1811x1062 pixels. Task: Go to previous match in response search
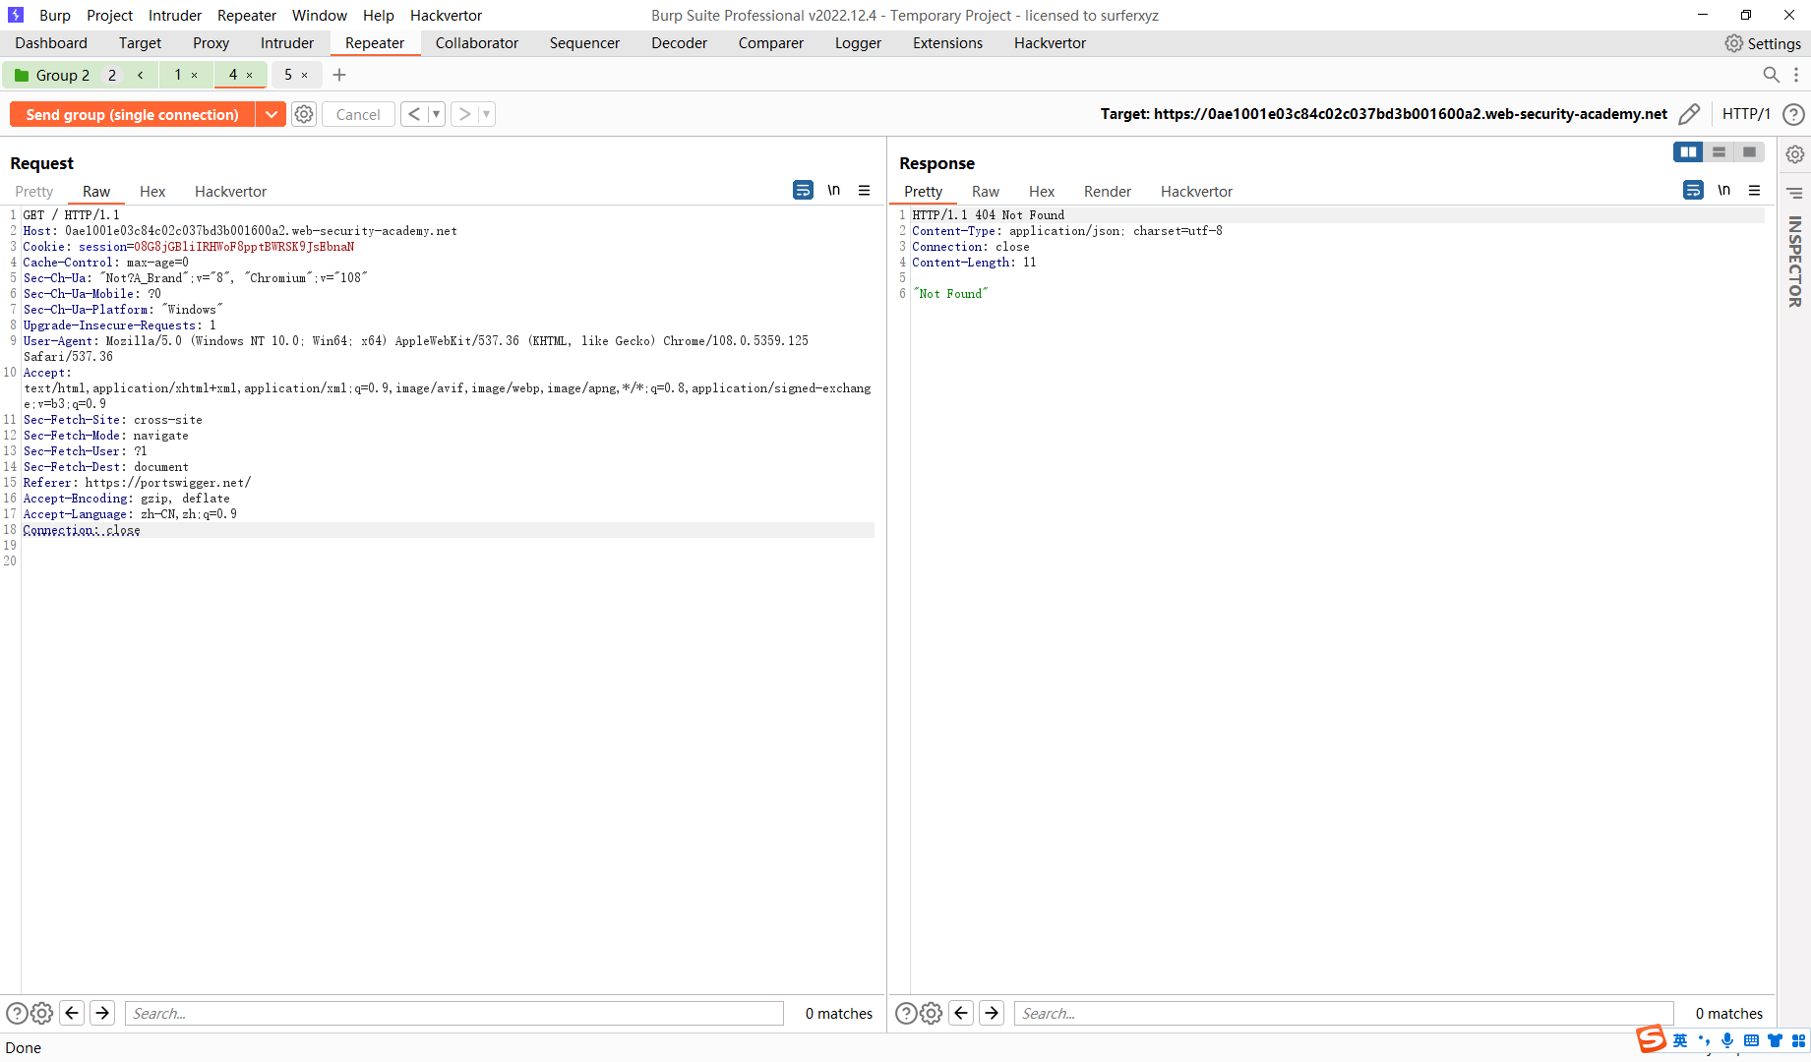click(961, 1013)
